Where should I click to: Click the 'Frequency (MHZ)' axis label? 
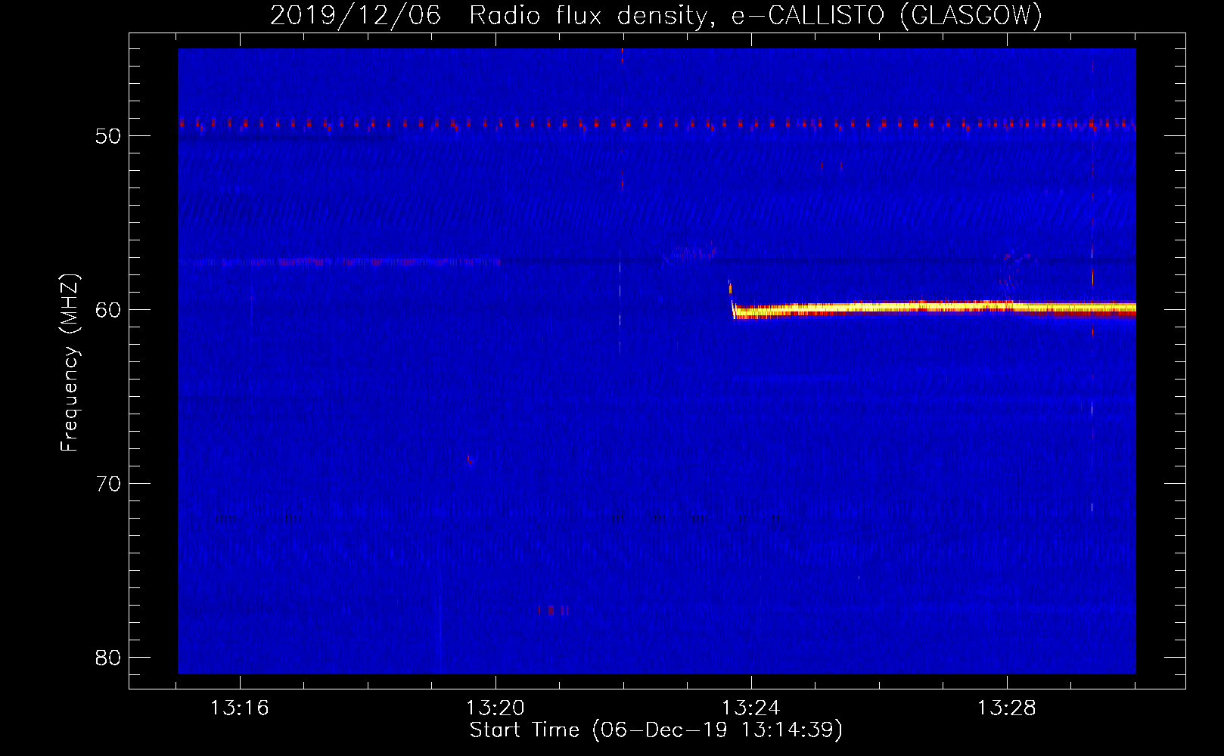[70, 362]
